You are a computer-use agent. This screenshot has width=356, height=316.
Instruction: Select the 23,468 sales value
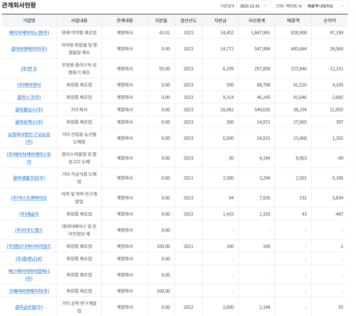click(x=300, y=138)
